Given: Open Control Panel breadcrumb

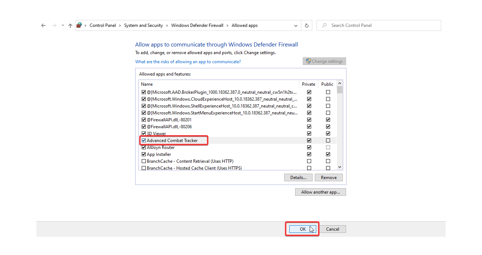Looking at the screenshot, I should tap(103, 25).
